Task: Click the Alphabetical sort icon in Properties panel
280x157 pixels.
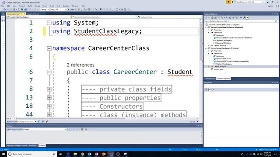Action: [209, 89]
